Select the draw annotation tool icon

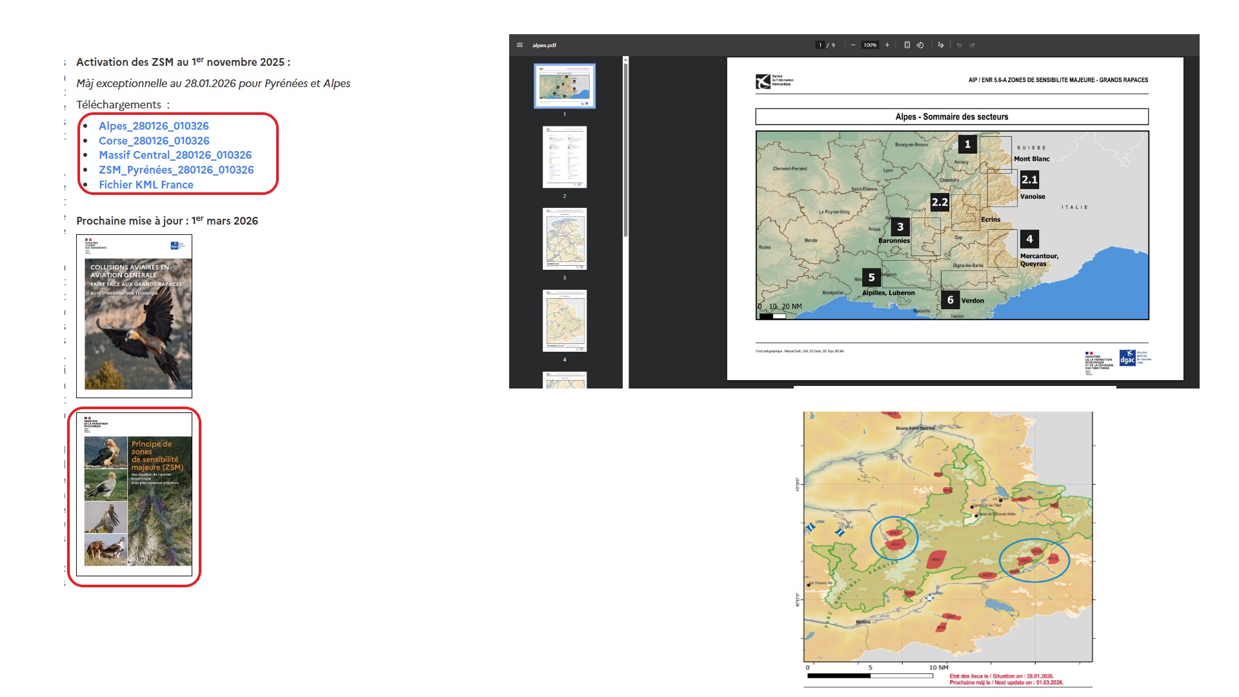(x=941, y=45)
